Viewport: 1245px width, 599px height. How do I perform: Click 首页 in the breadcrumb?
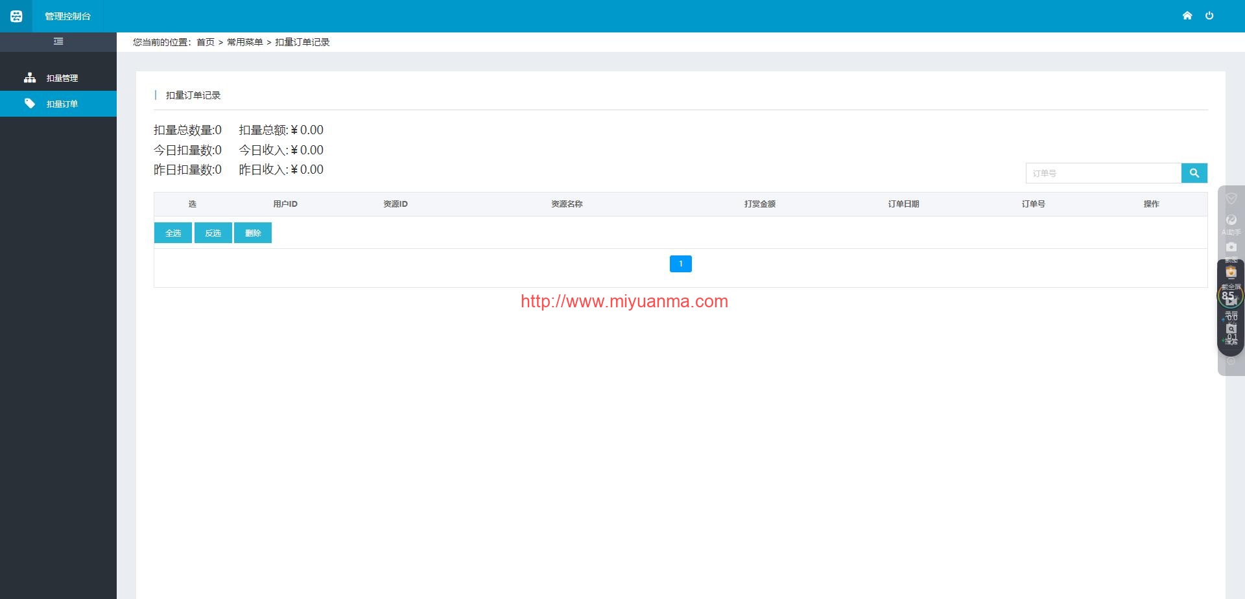pyautogui.click(x=206, y=42)
